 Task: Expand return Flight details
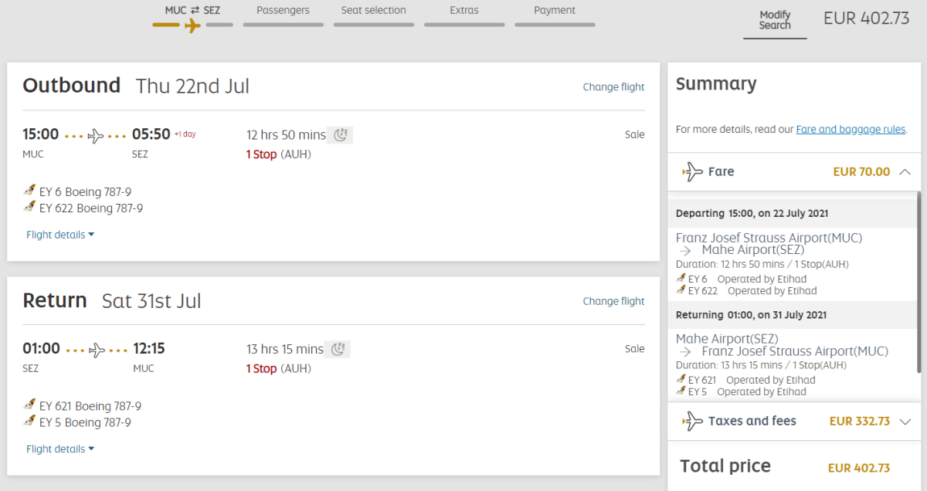[x=60, y=449]
